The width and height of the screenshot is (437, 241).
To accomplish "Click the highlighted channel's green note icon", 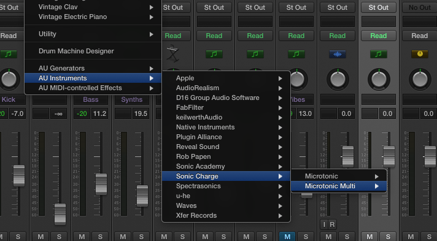I will 379,54.
